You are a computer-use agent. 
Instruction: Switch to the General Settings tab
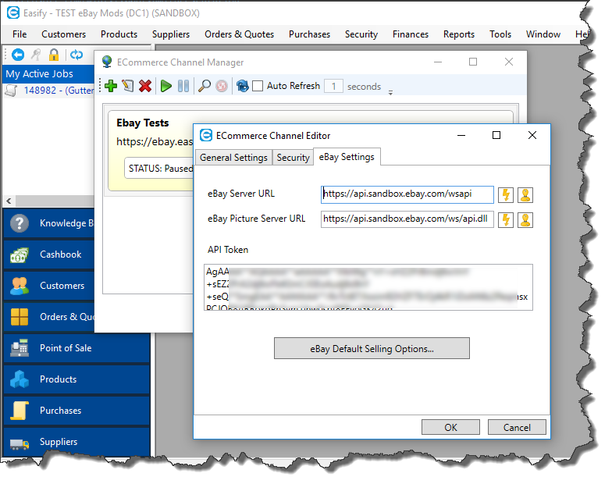tap(233, 157)
